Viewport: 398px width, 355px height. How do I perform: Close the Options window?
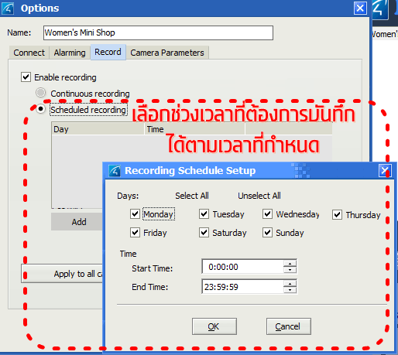(x=360, y=9)
